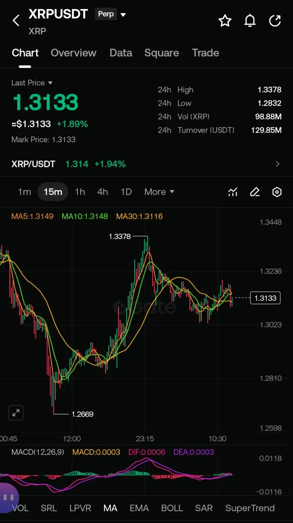Tap the chart high label 1.3378
The image size is (293, 523).
[119, 237]
